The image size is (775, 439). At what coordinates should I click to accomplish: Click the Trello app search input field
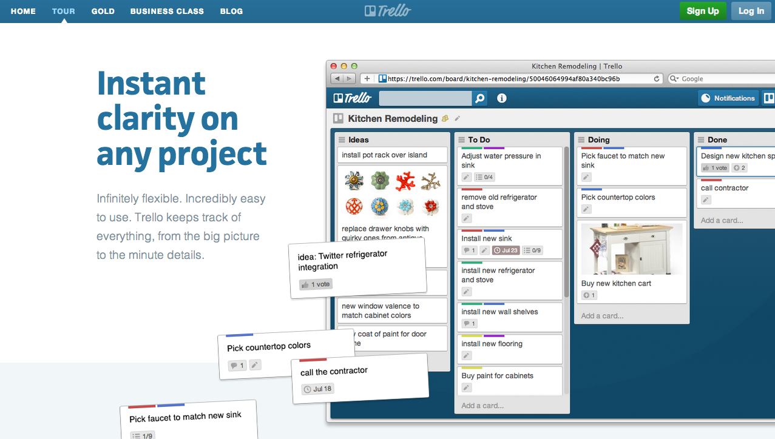[425, 98]
